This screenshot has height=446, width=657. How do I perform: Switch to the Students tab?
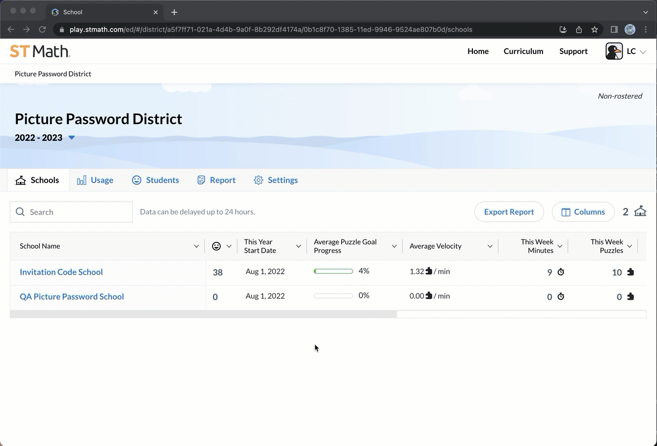156,180
